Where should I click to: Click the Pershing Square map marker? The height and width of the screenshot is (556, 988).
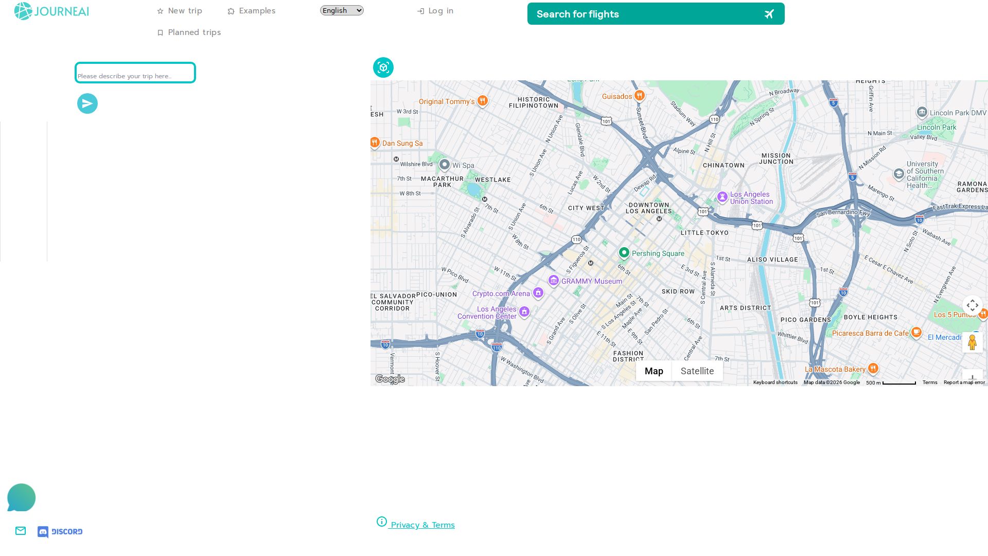pos(624,252)
